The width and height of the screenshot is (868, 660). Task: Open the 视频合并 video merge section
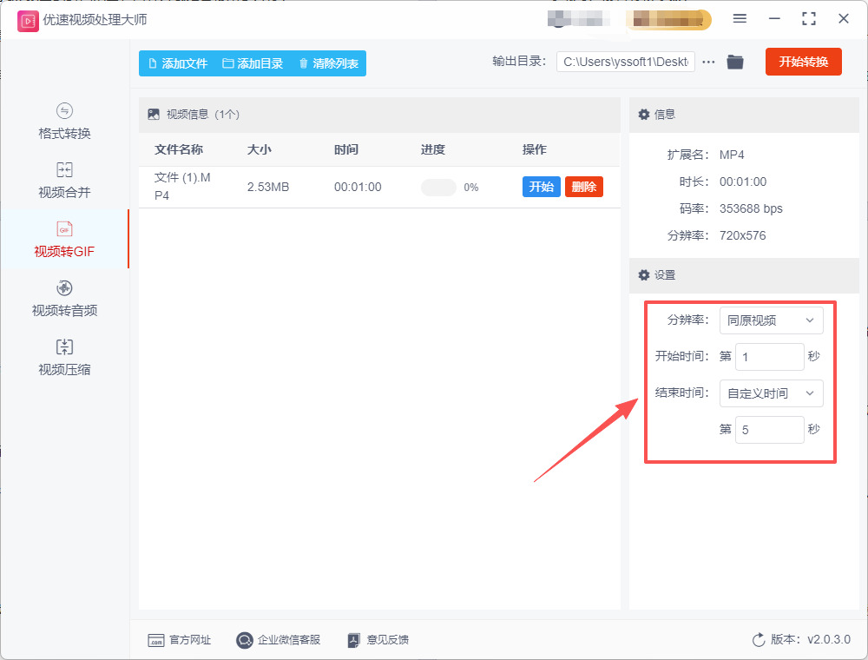click(64, 181)
